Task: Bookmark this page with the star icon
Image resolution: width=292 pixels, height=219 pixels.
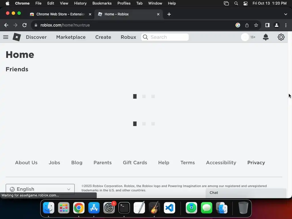Action: tap(256, 25)
